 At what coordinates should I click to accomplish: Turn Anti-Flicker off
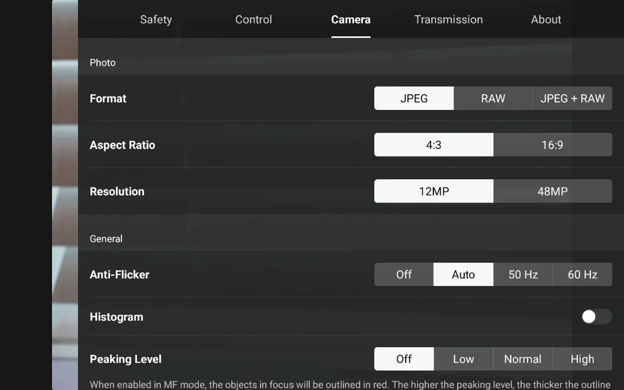coord(404,274)
